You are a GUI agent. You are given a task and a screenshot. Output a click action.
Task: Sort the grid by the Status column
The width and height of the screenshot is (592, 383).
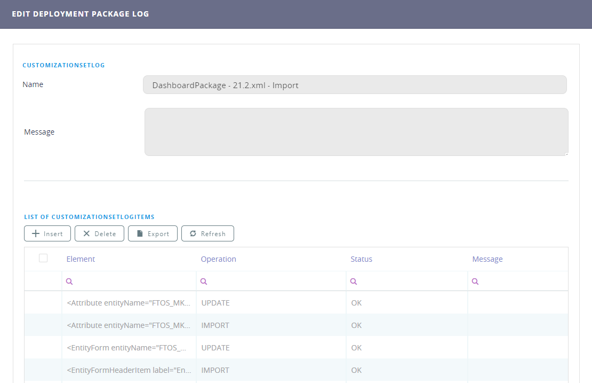[x=362, y=259]
